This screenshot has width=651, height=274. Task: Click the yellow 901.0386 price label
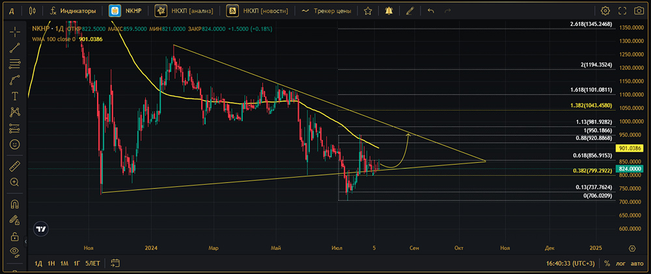click(x=630, y=148)
